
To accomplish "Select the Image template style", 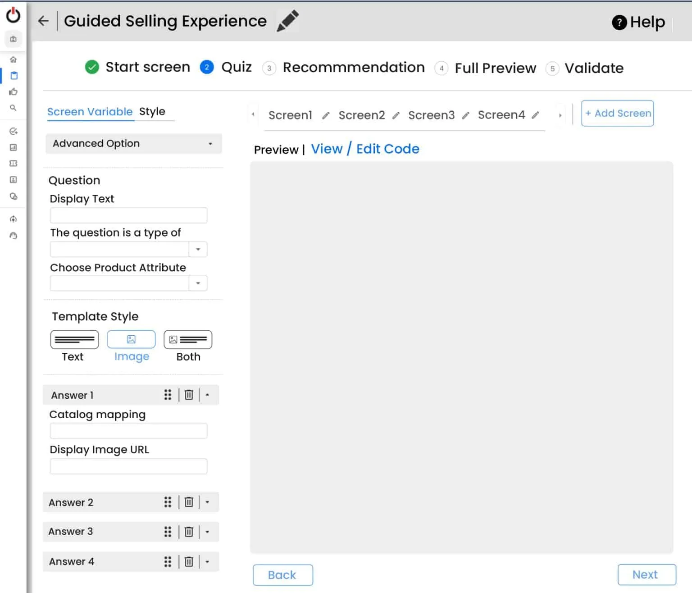I will (131, 340).
